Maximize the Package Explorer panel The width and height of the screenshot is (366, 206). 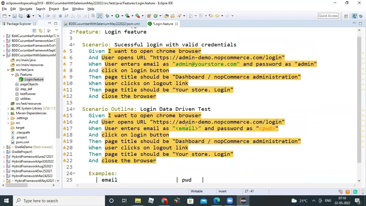56,23
